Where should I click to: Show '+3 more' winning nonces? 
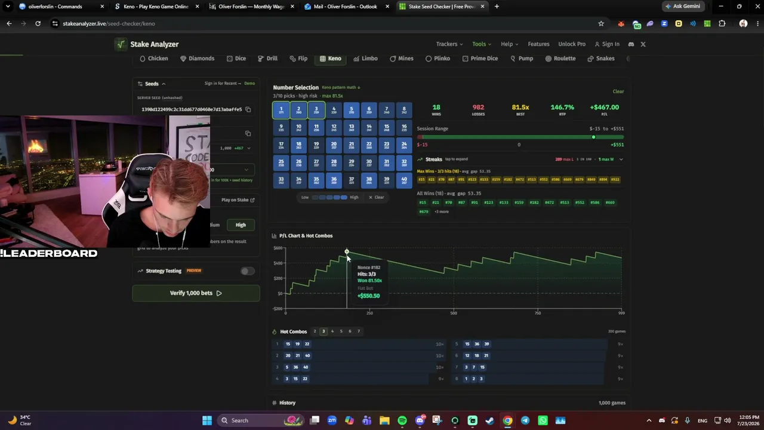pyautogui.click(x=442, y=211)
